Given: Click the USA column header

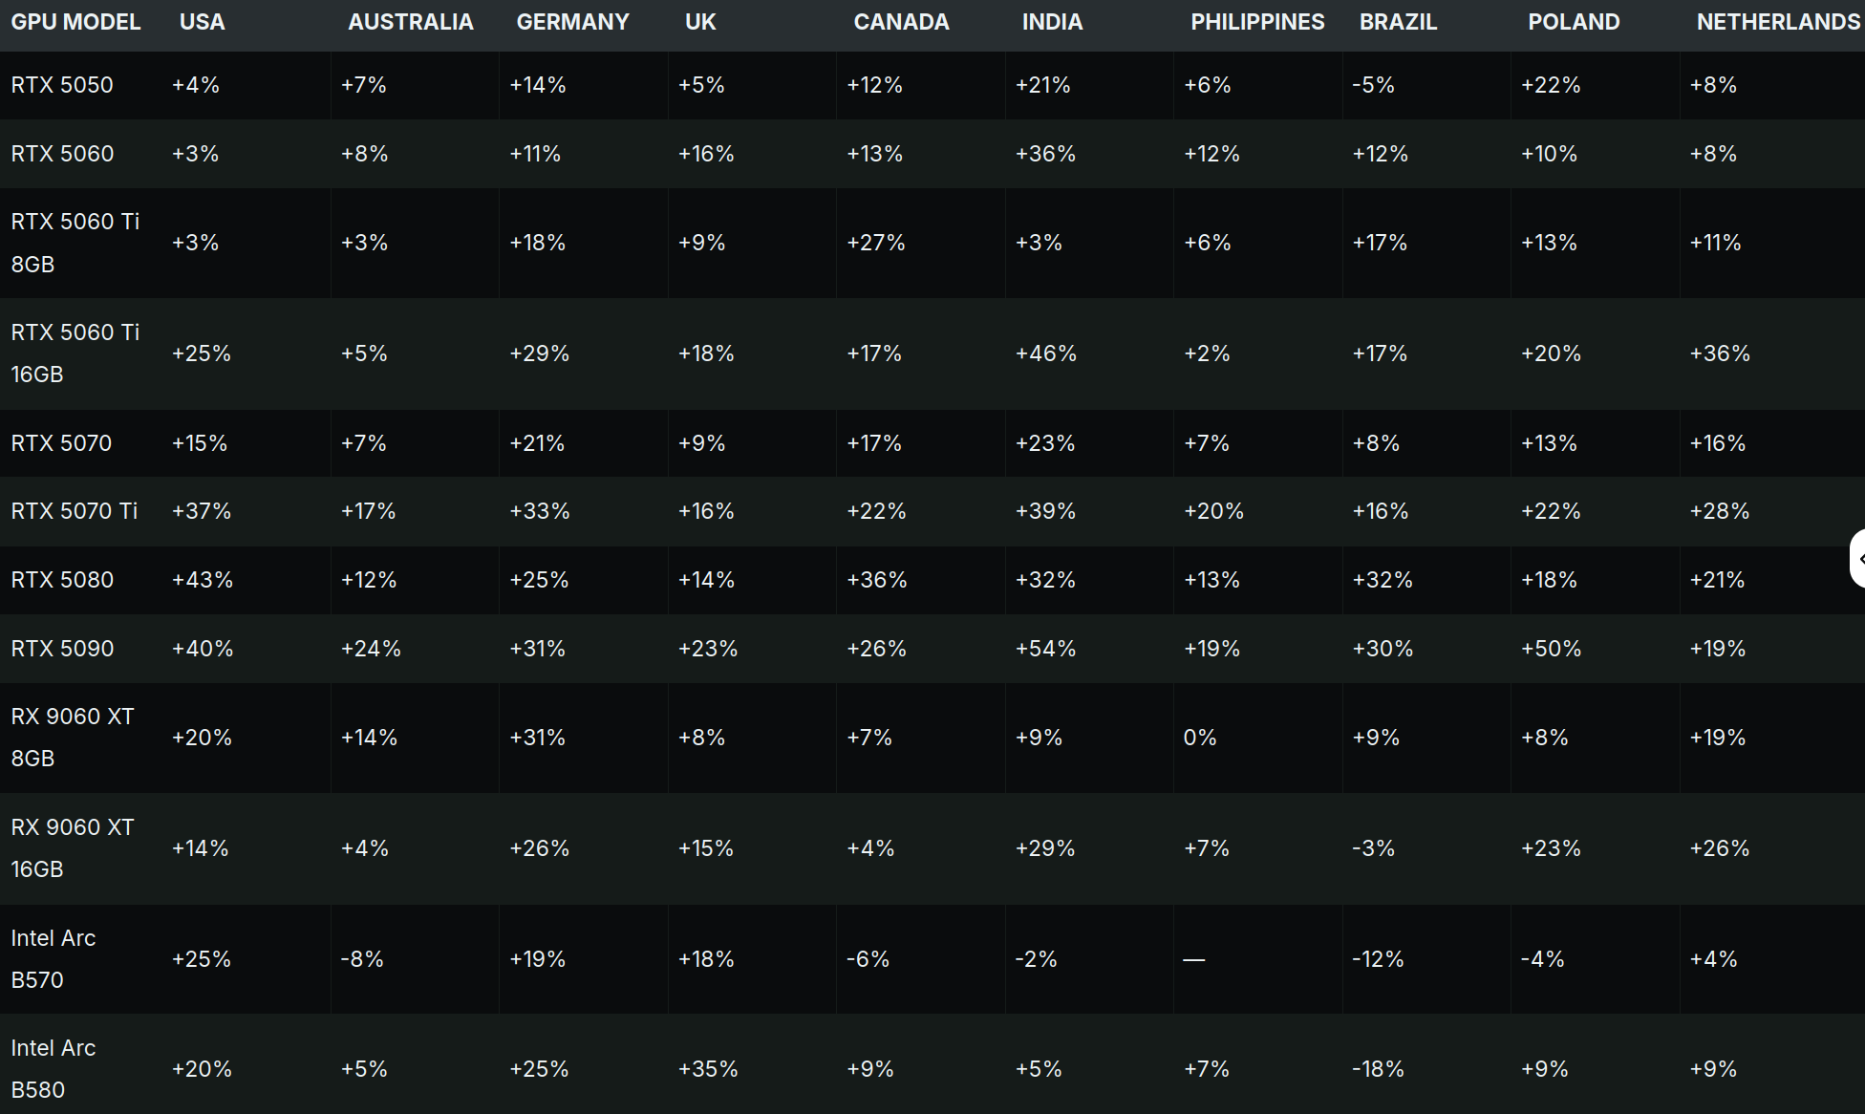Looking at the screenshot, I should tap(203, 22).
